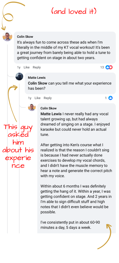Image resolution: width=119 pixels, height=263 pixels.
Task: Like Matte Lewis's comment
Action: point(37,98)
